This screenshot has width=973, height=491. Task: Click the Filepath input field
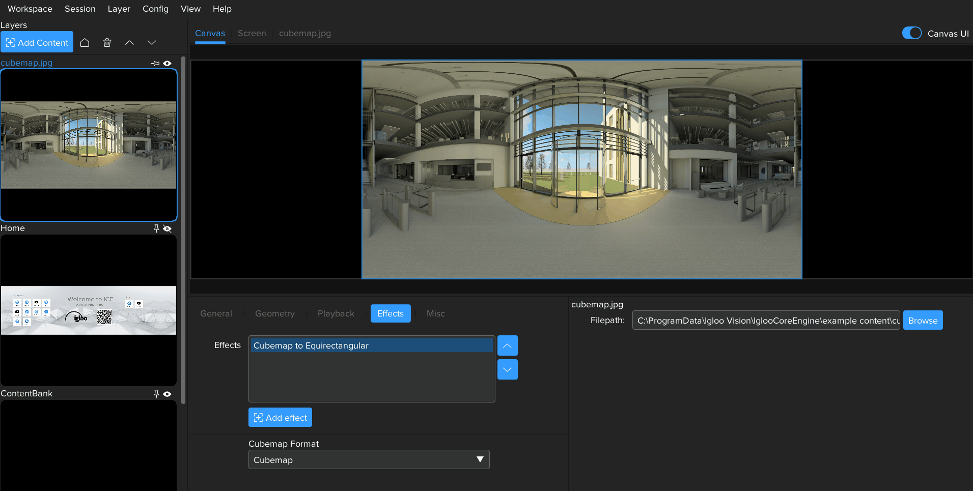tap(766, 321)
